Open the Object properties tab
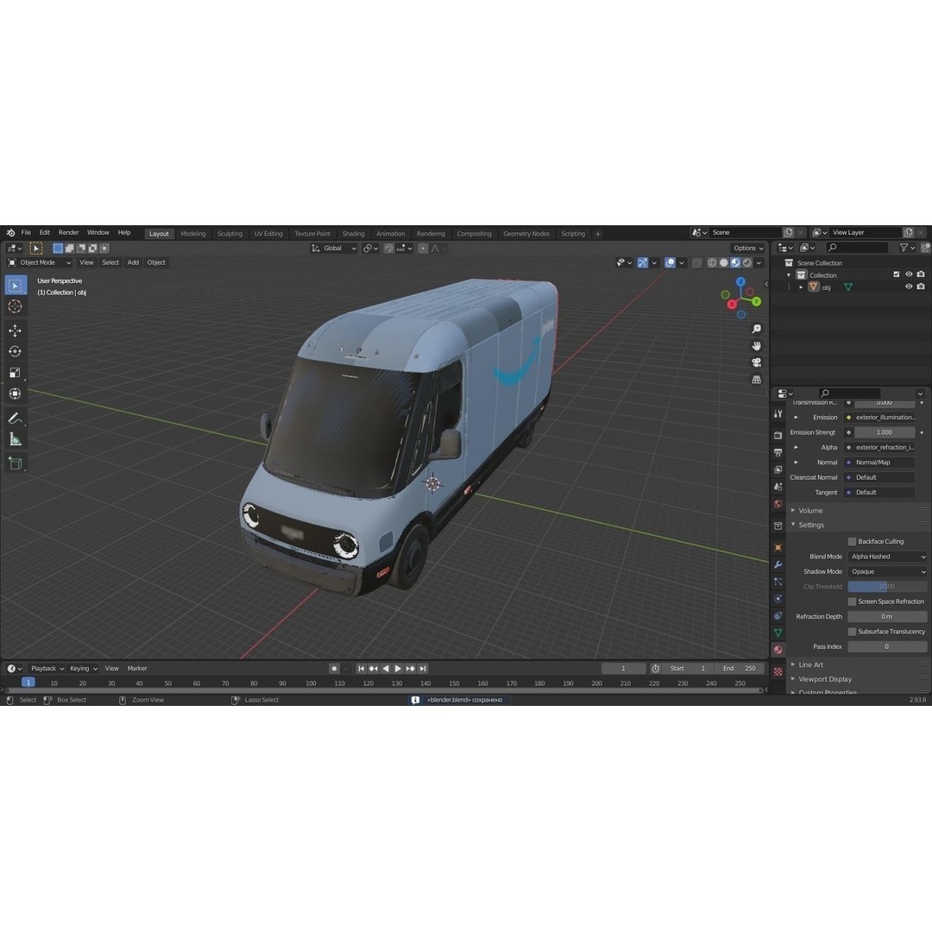 (x=778, y=547)
